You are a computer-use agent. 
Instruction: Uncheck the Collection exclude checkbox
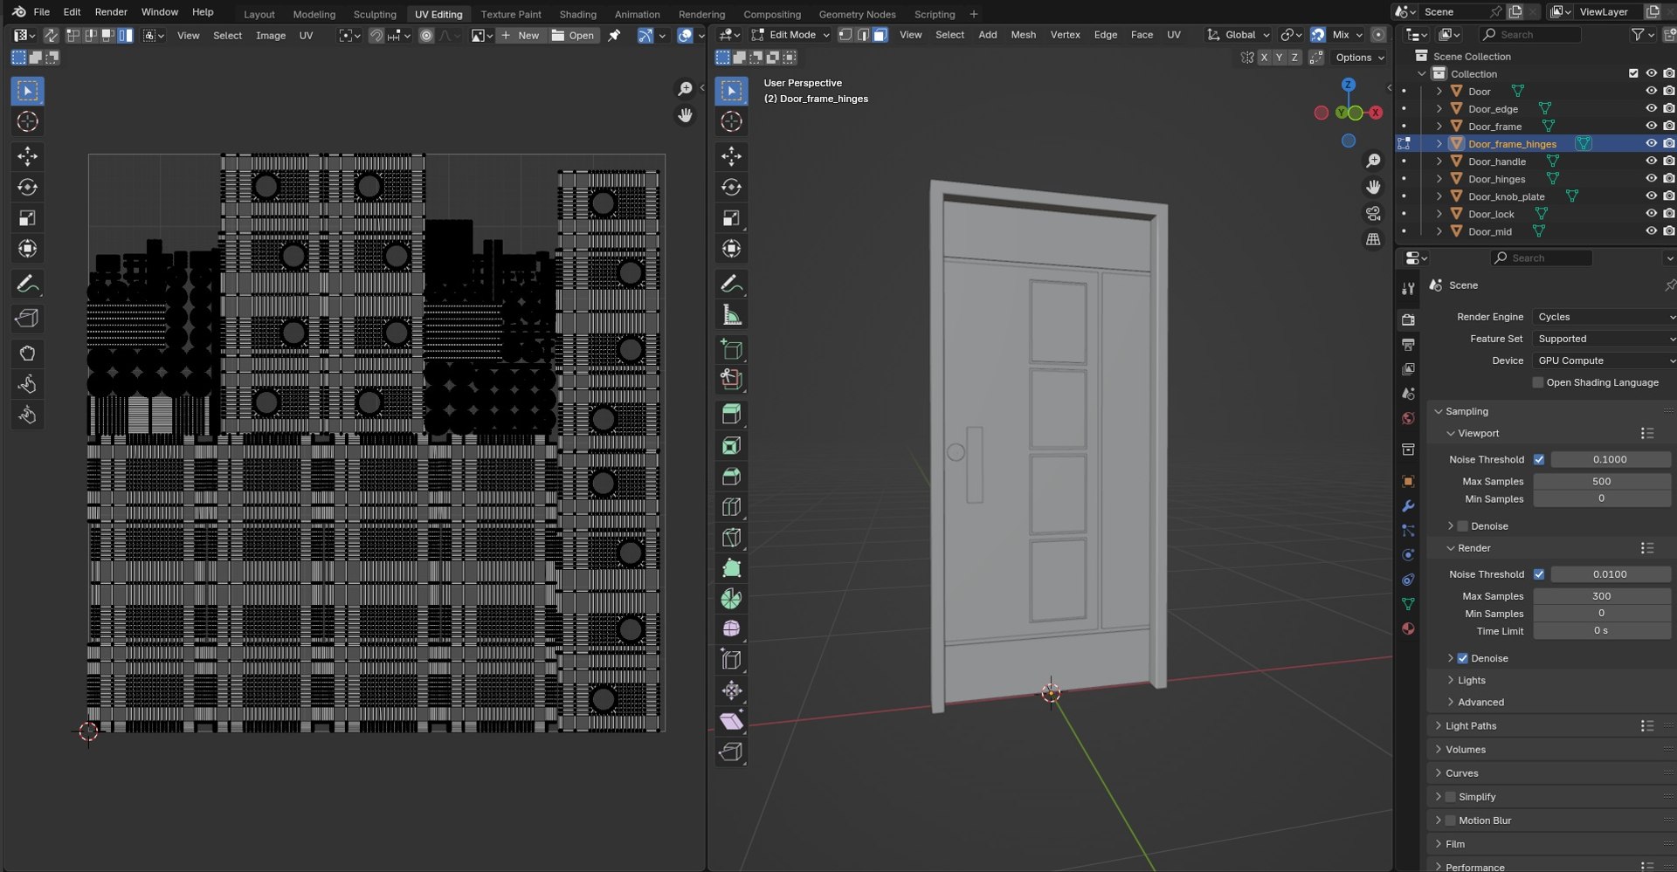[1633, 74]
